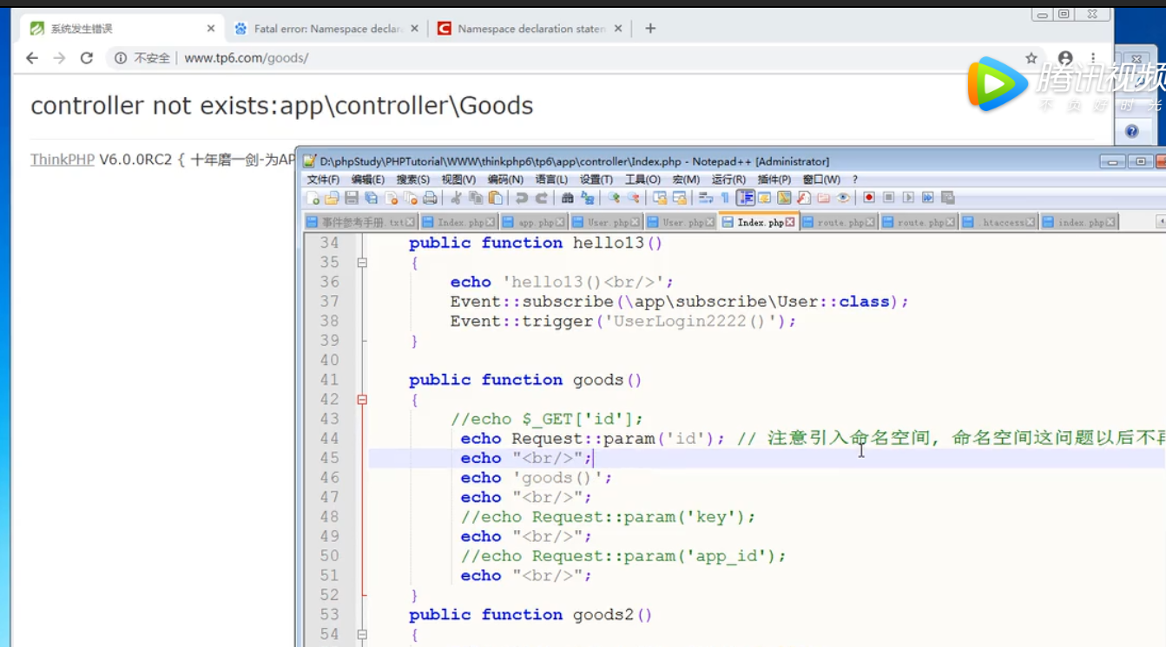Open Find dialog with binoculars icon
Viewport: 1166px width, 647px height.
pyautogui.click(x=567, y=198)
